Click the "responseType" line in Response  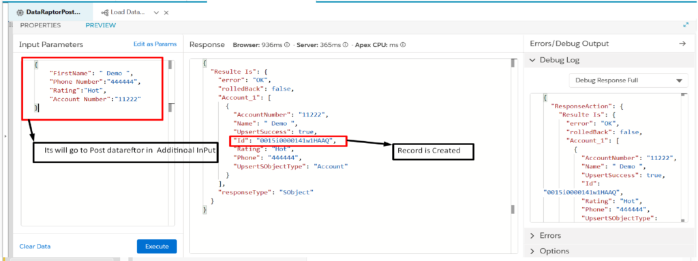[266, 192]
